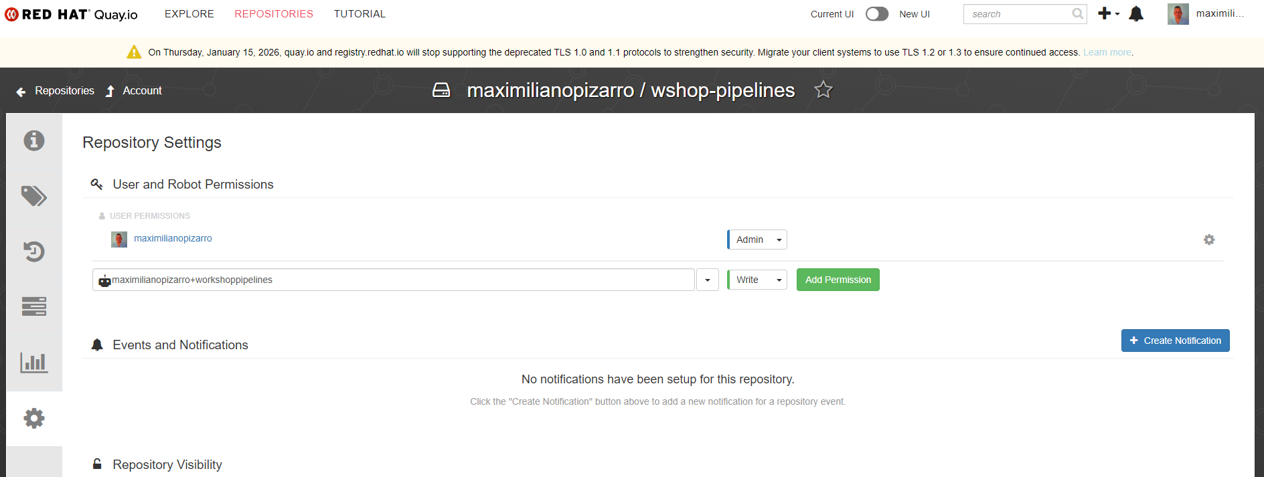
Task: Open the Tags sidebar tab
Action: tap(34, 196)
